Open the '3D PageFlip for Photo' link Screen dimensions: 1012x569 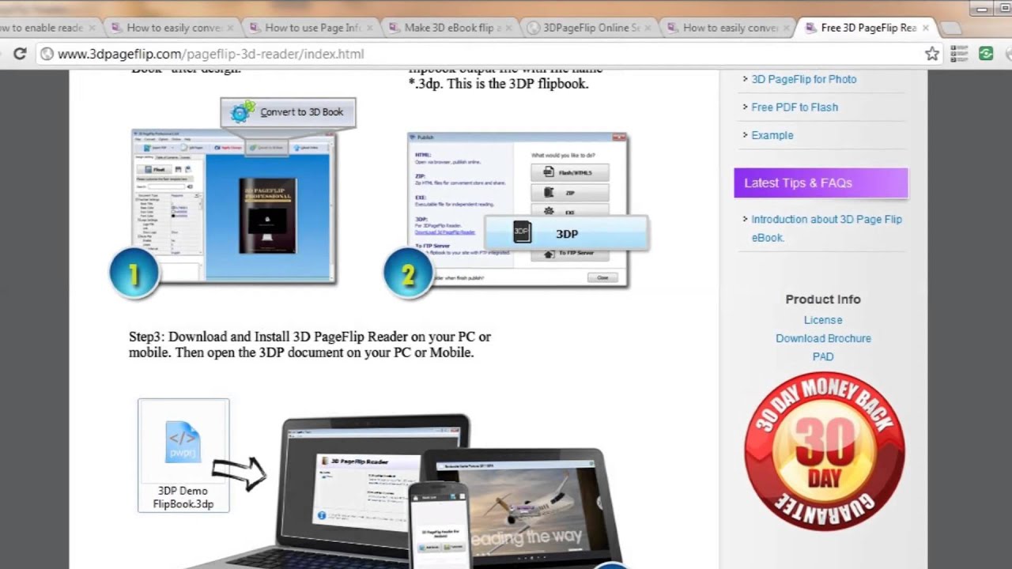point(803,79)
